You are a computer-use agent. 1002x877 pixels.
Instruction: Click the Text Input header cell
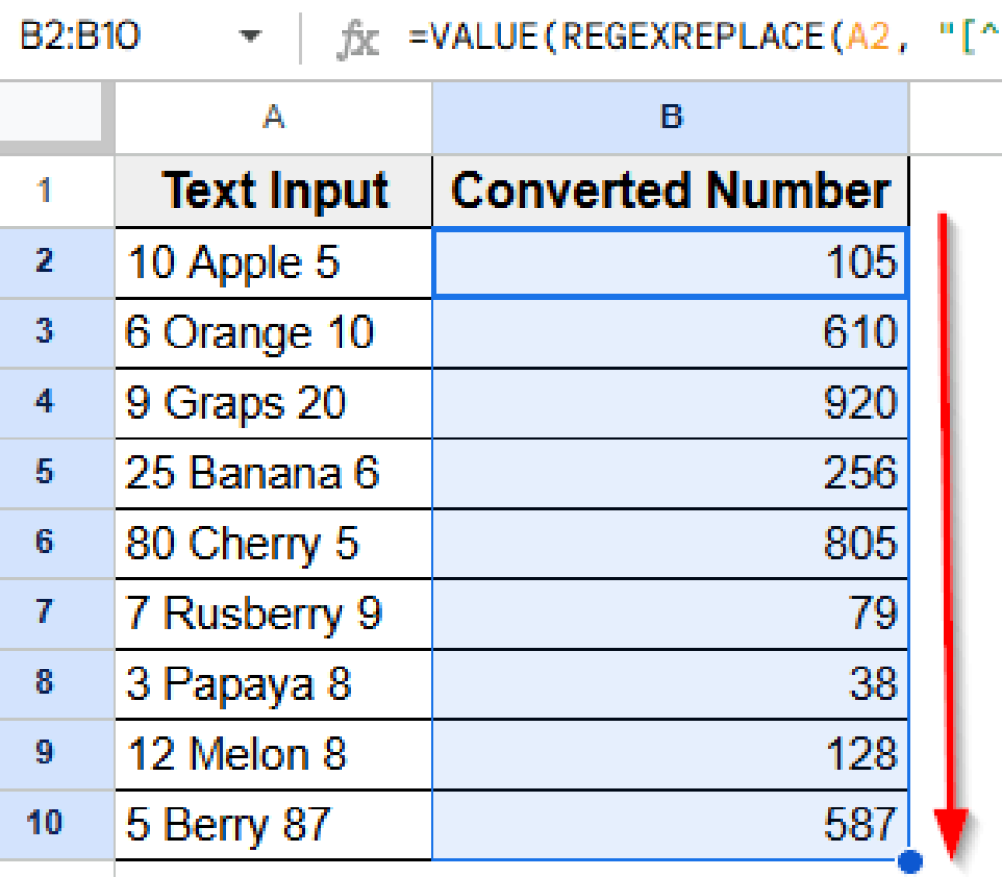tap(272, 192)
